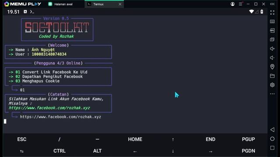Tap the Android back triangle button

[x=272, y=130]
